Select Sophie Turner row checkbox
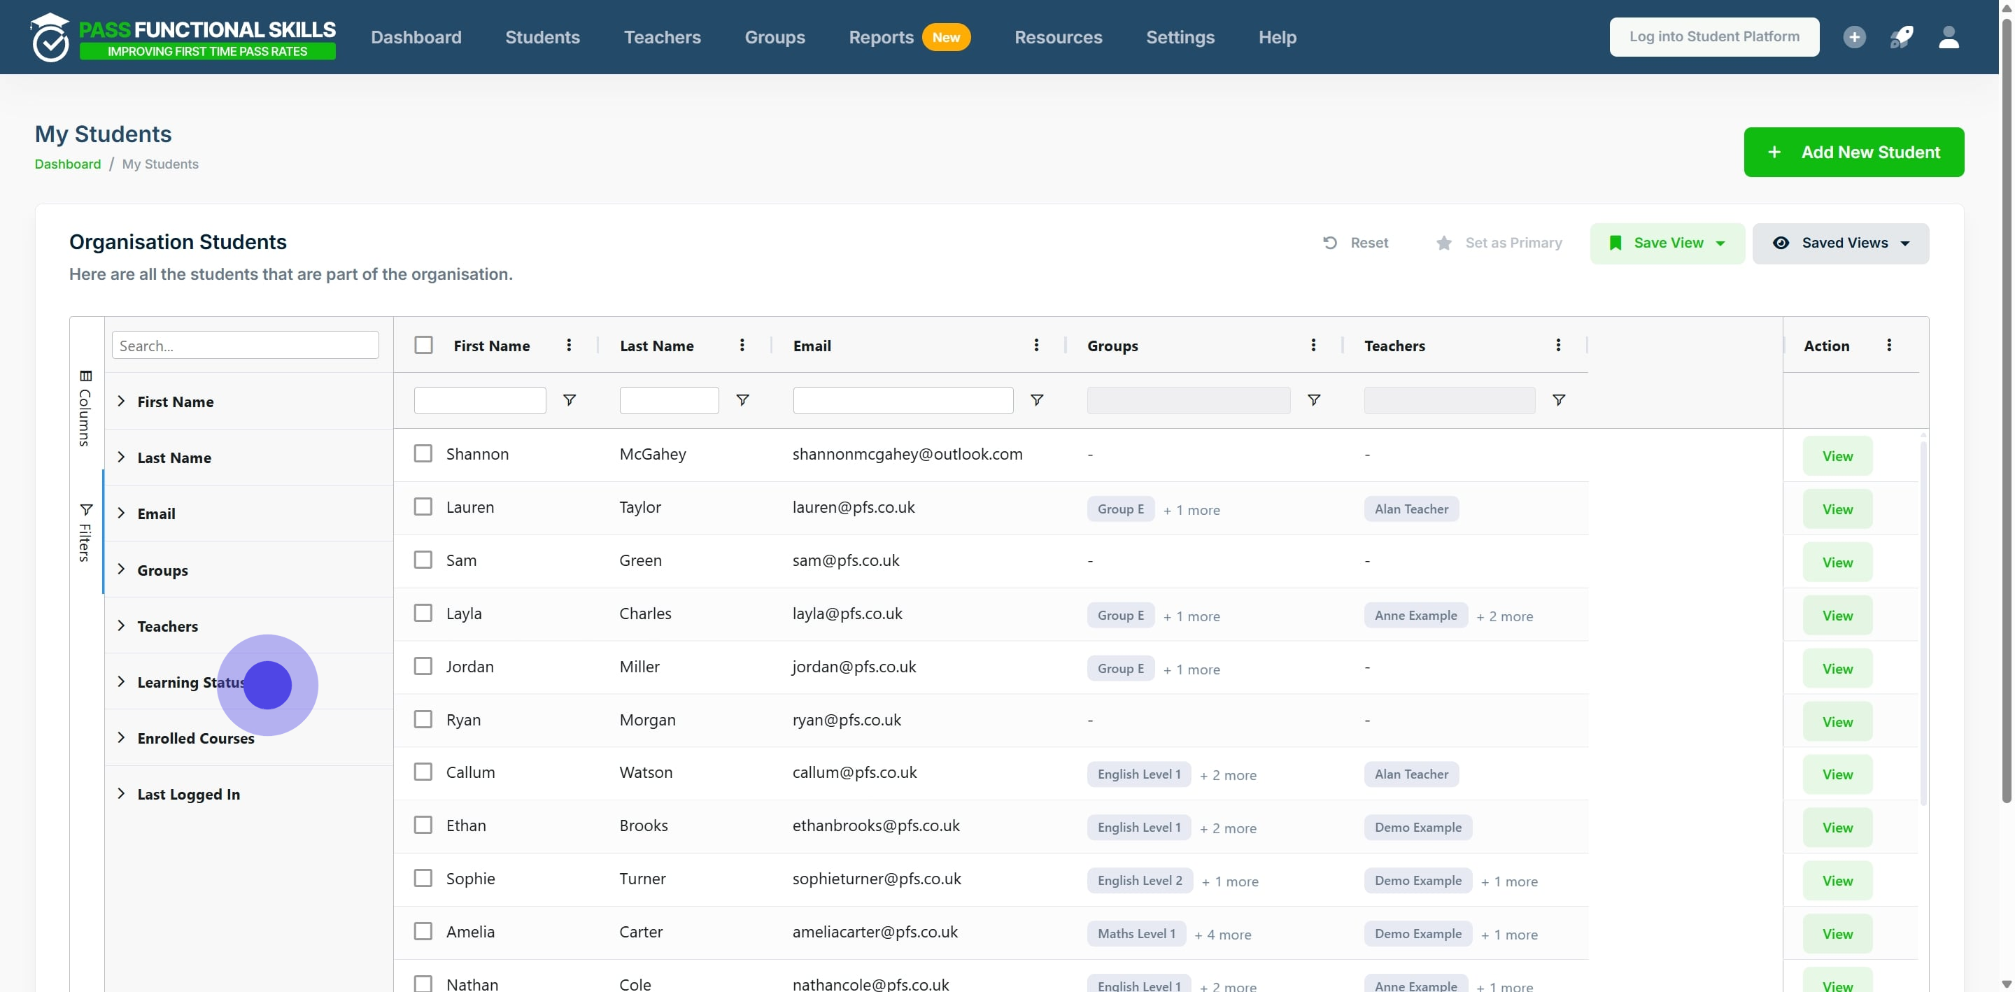The height and width of the screenshot is (992, 2015). click(x=423, y=878)
